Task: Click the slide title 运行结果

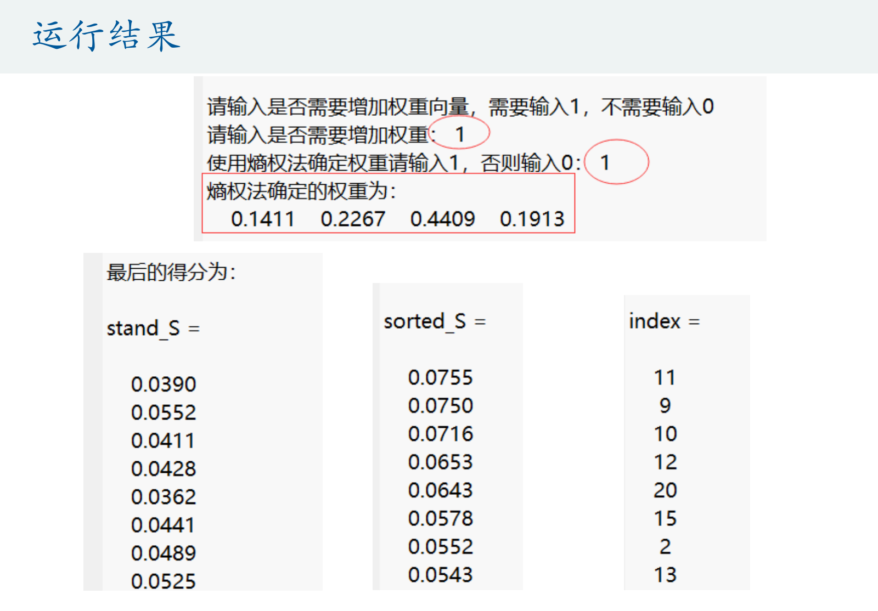Action: tap(106, 36)
